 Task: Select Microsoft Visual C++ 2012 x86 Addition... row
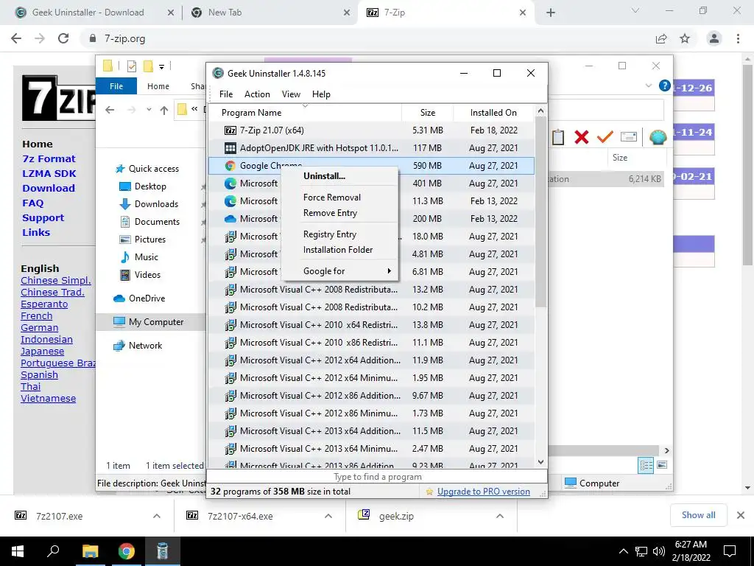pos(371,396)
